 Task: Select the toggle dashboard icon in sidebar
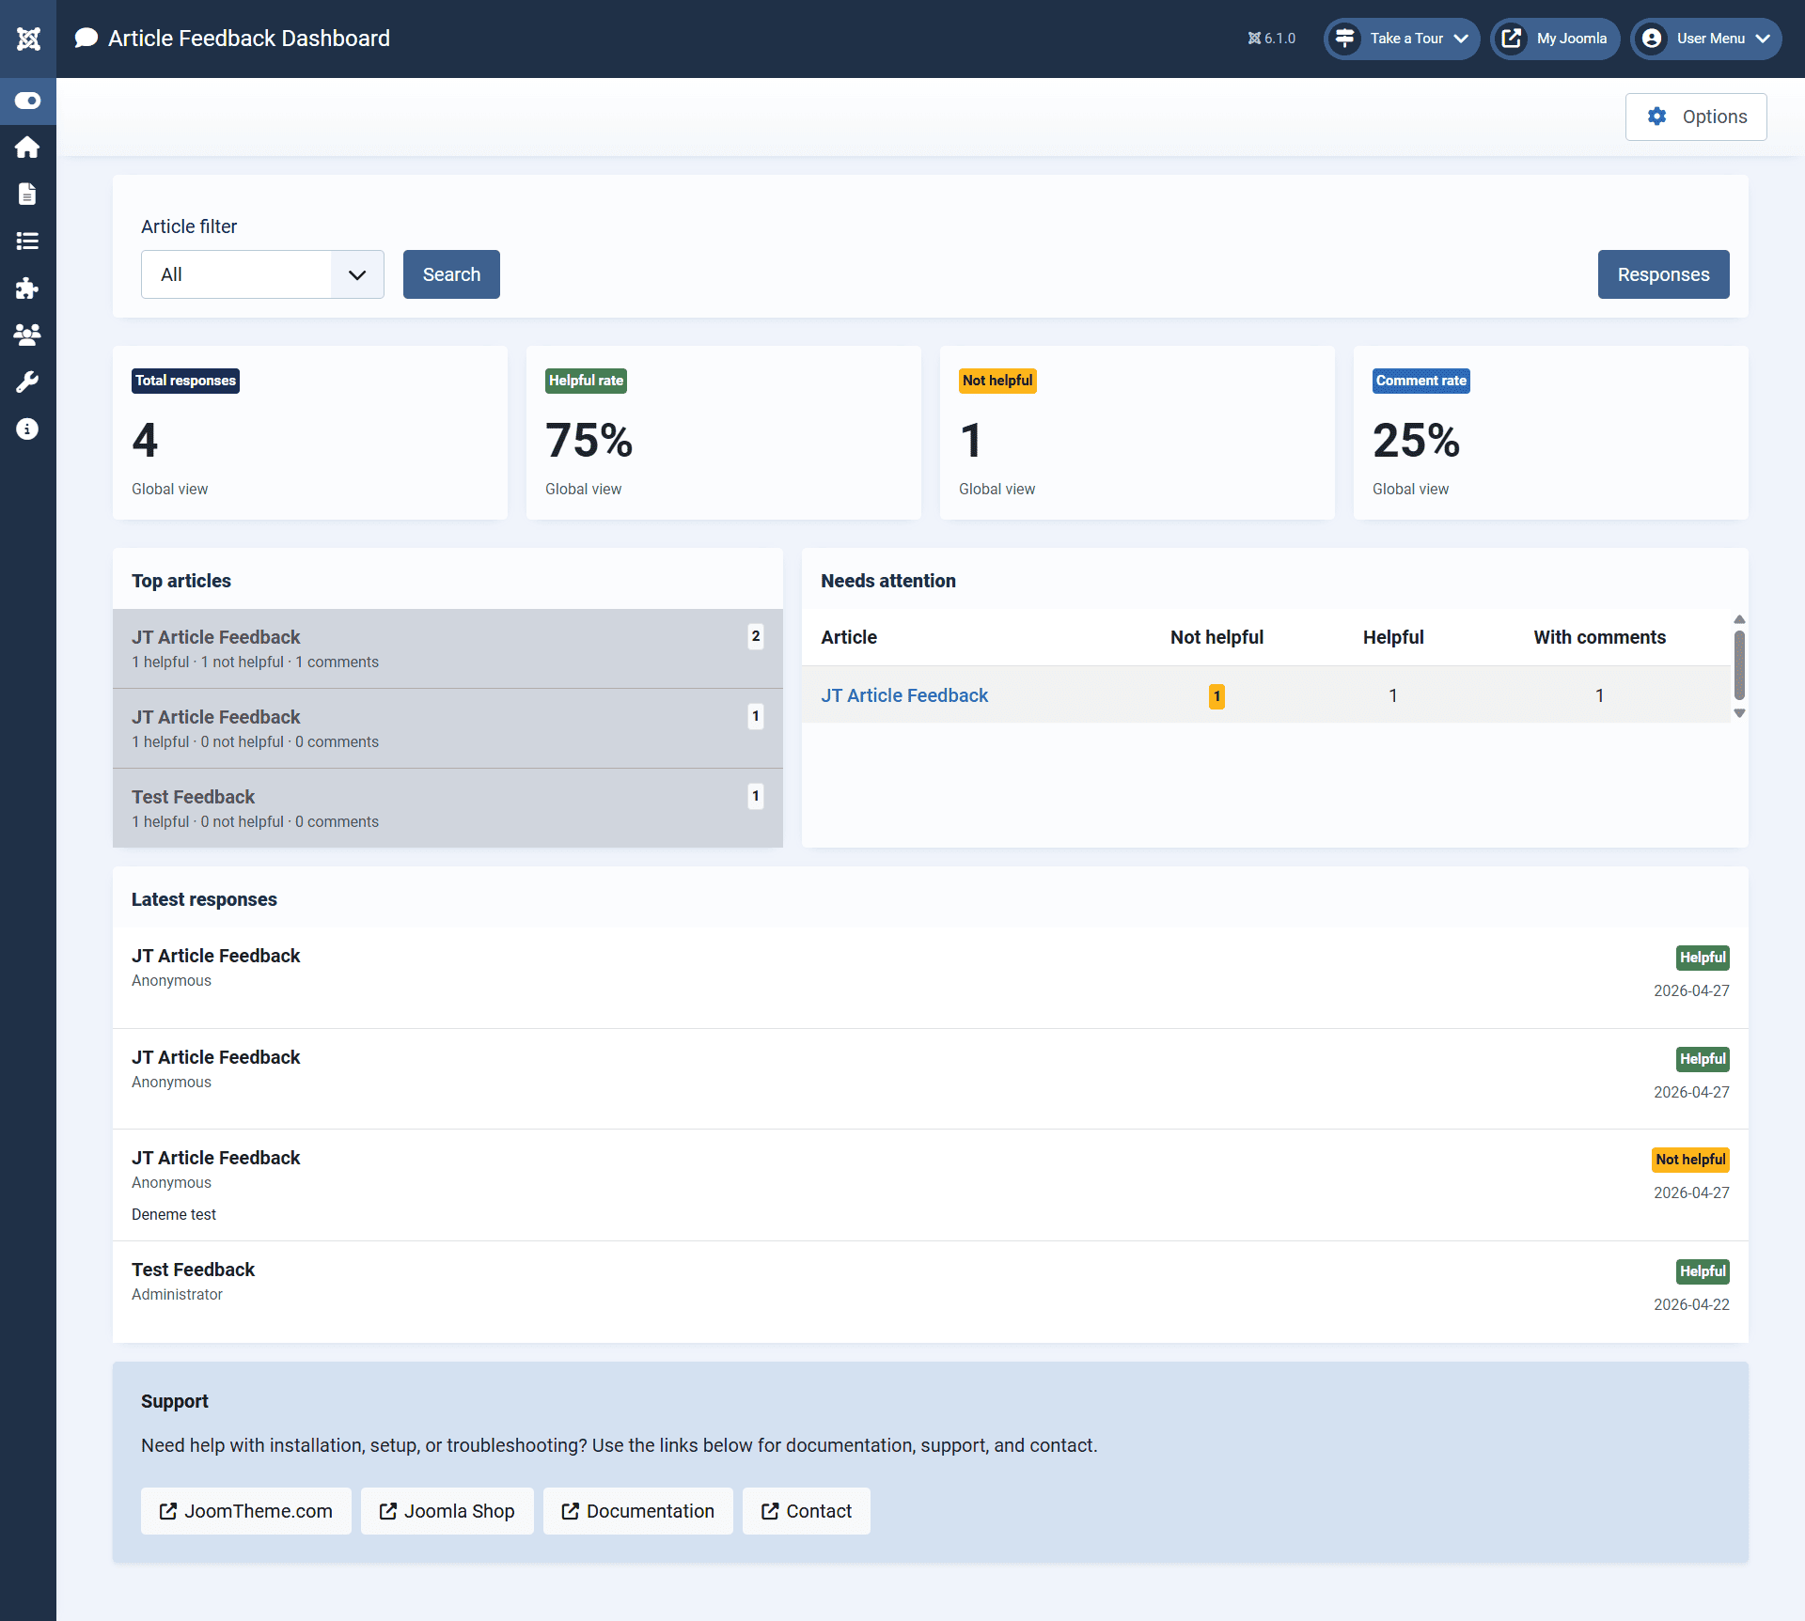click(x=27, y=101)
